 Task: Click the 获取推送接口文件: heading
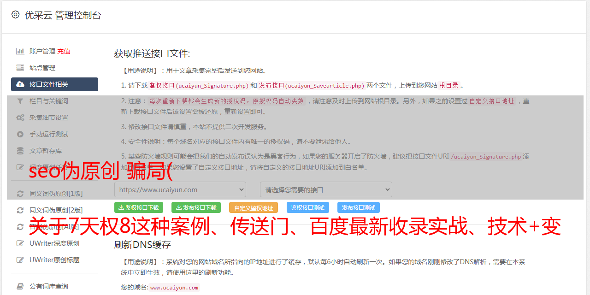[152, 53]
